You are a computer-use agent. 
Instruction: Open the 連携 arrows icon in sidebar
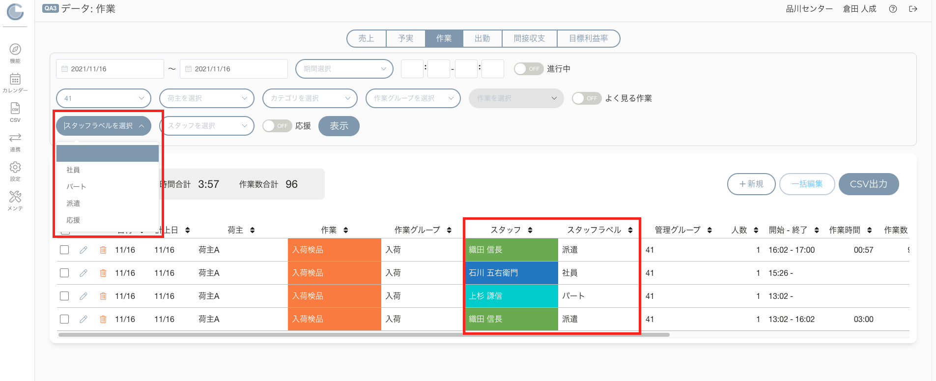coord(15,137)
